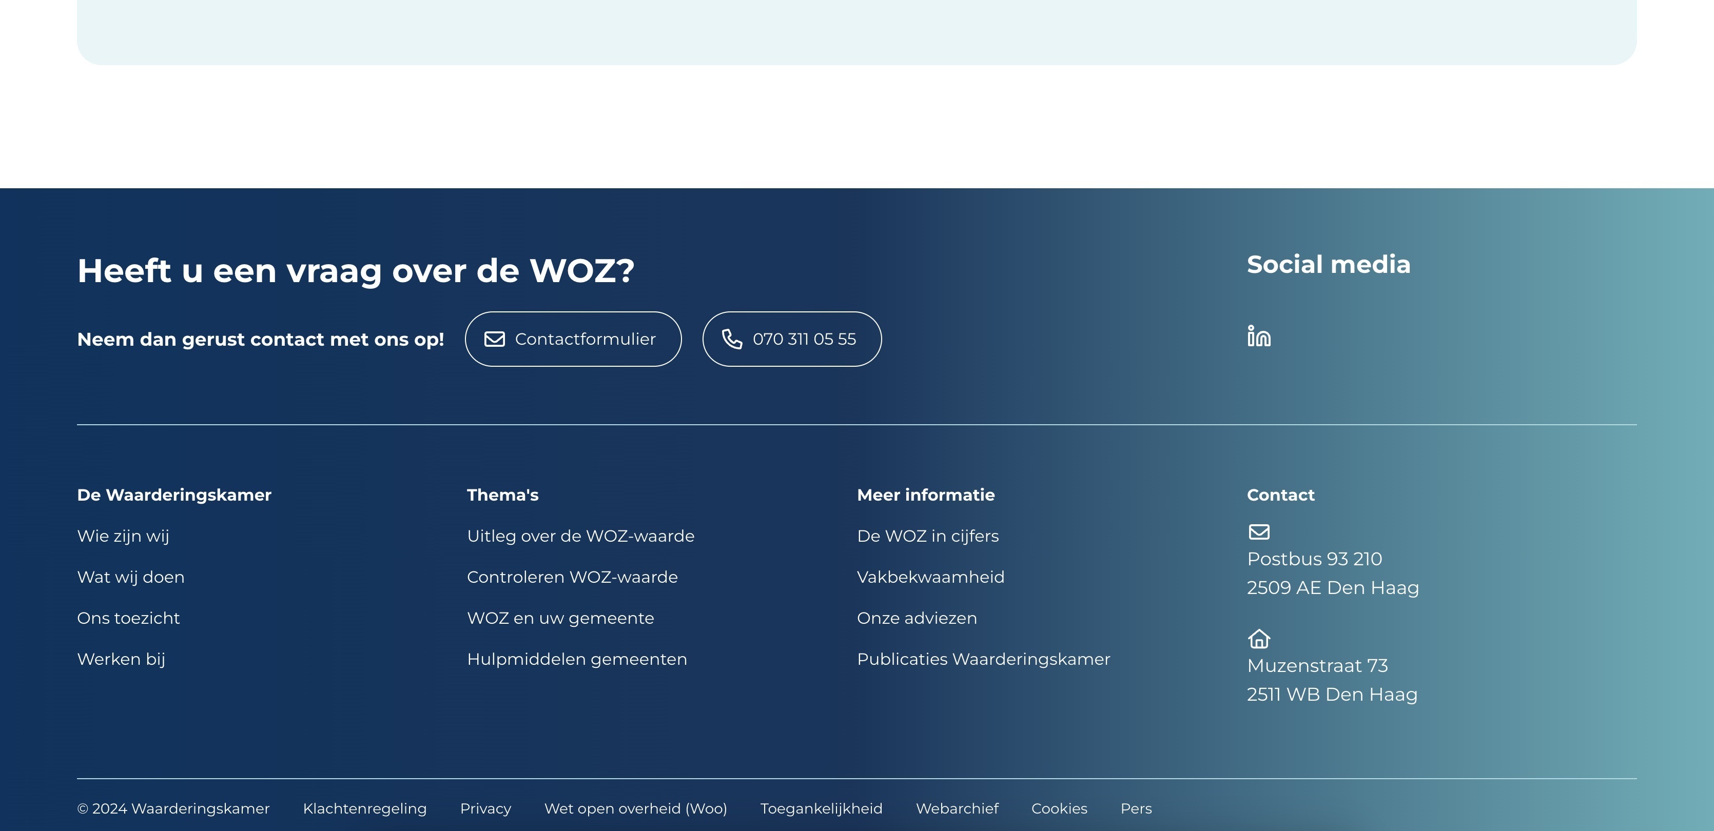Click the envelope icon in Contactformulier button
Image resolution: width=1714 pixels, height=831 pixels.
494,339
